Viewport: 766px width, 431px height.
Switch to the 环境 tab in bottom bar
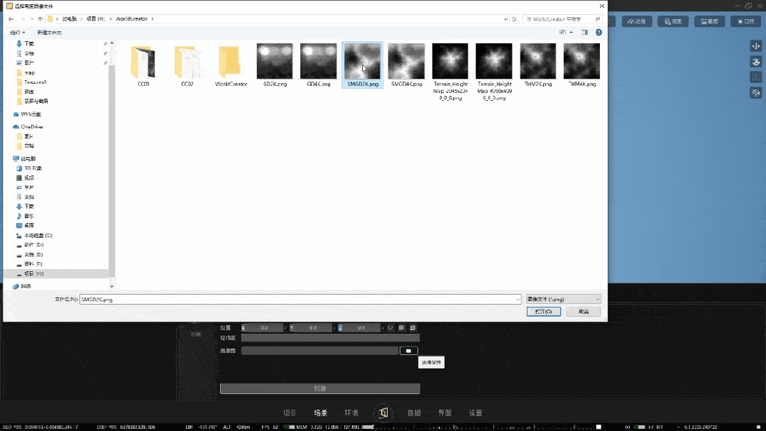point(351,413)
